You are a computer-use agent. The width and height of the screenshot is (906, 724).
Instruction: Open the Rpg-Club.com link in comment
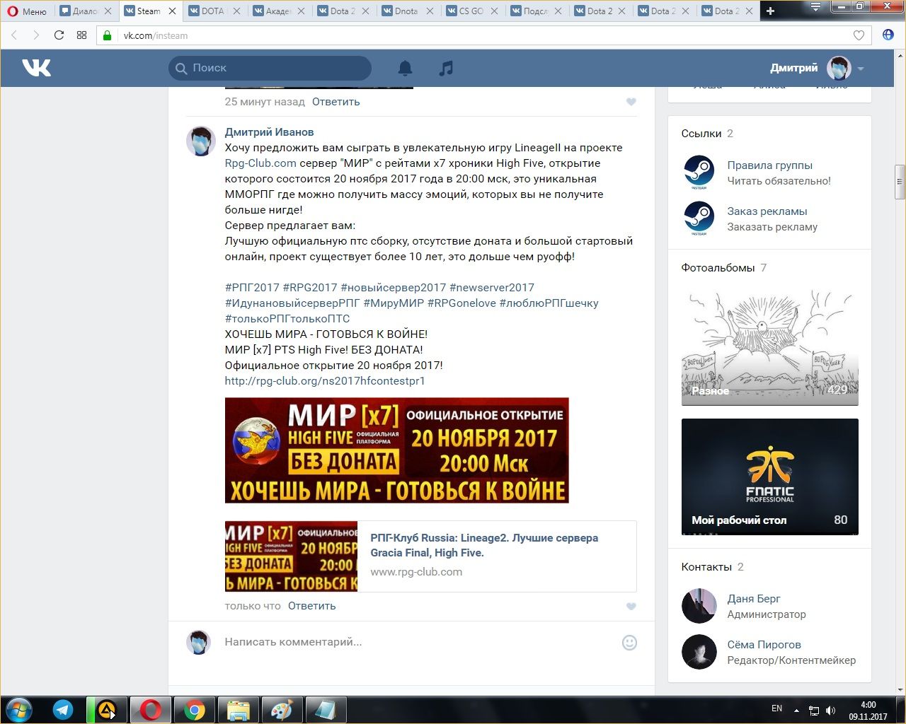[x=260, y=163]
